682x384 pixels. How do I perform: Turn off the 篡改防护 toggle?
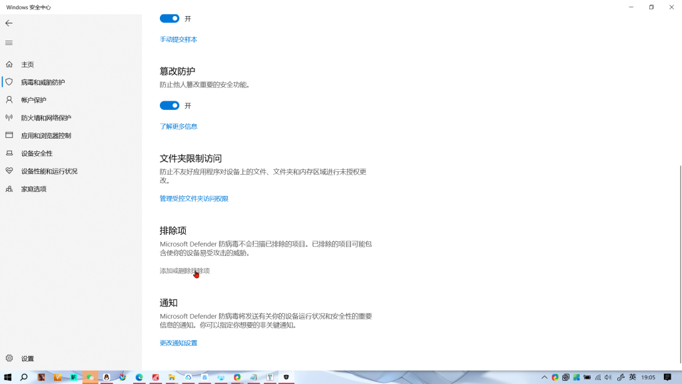click(170, 105)
